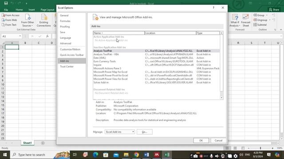Click add-ins list scroll down arrow
Viewport: 284px width, 159px height.
[221, 98]
